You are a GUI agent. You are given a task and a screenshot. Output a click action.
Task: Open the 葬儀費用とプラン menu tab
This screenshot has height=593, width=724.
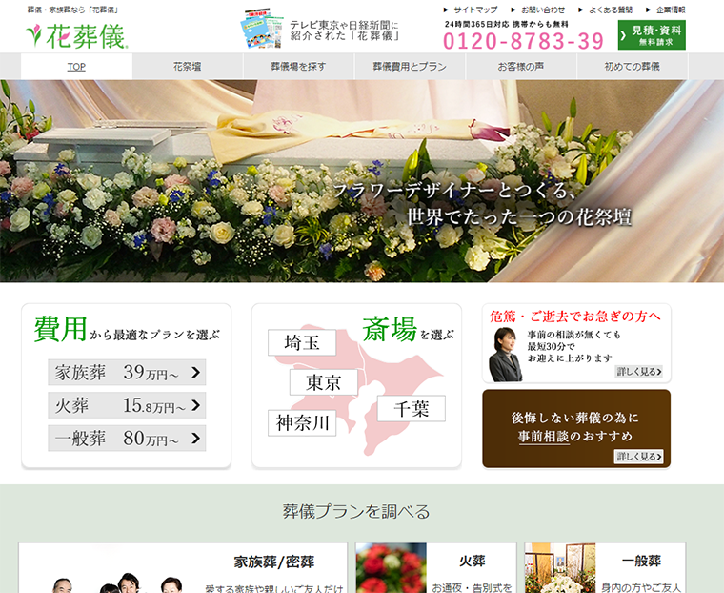pyautogui.click(x=410, y=67)
